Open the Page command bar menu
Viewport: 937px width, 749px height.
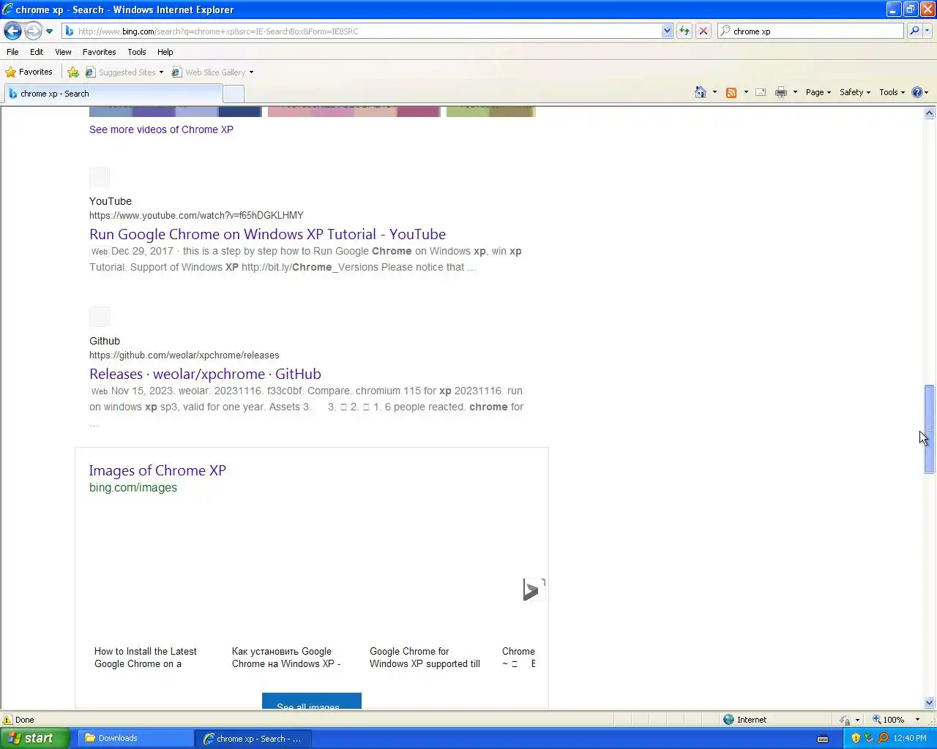(818, 92)
